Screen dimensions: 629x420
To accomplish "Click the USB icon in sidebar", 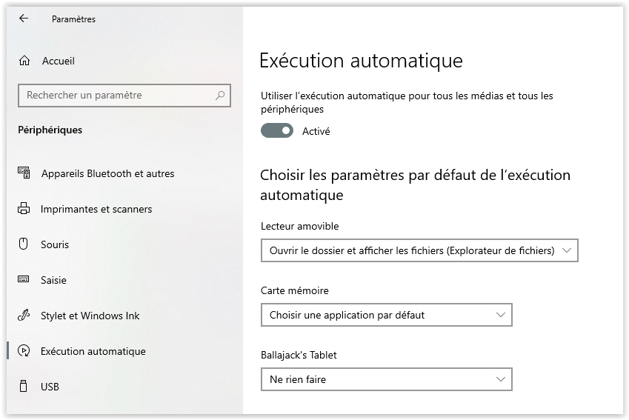I will [x=24, y=387].
